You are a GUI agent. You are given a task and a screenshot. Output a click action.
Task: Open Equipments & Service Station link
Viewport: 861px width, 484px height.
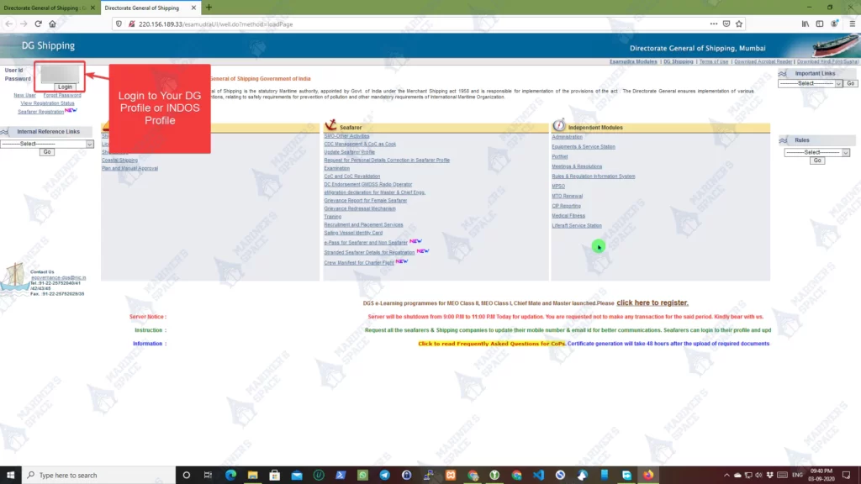point(584,147)
